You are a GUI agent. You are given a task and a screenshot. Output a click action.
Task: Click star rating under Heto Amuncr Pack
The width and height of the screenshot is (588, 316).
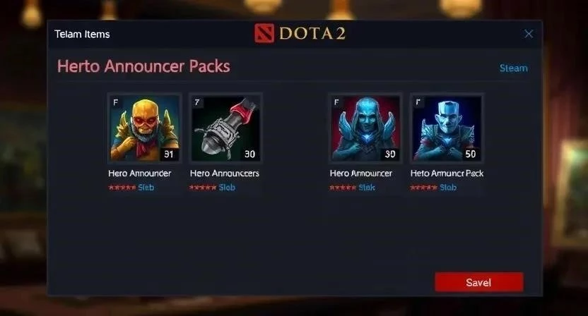[x=424, y=187]
